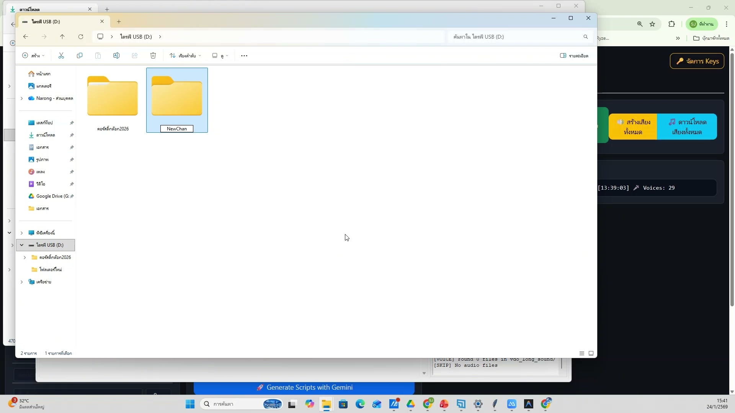Toggle the details pane button
This screenshot has height=413, width=735.
[x=574, y=56]
